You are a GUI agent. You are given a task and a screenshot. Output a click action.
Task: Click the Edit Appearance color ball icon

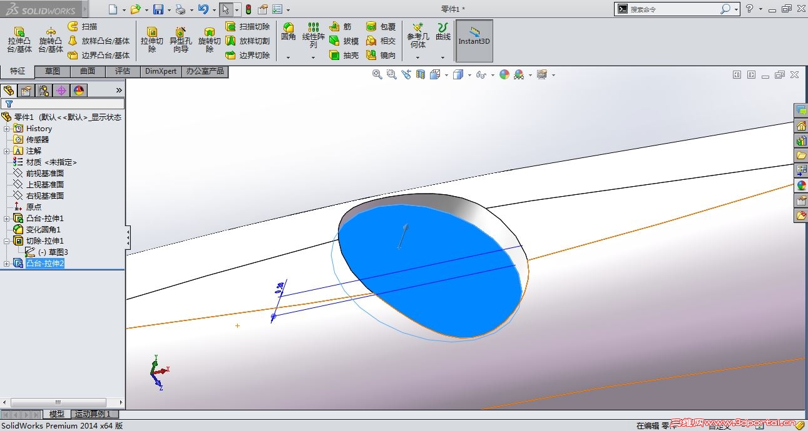click(504, 74)
